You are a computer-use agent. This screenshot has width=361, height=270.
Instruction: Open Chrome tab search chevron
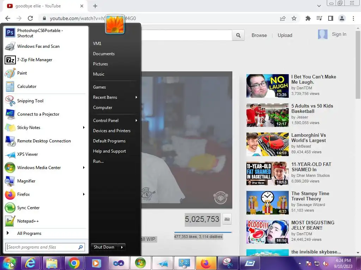[x=319, y=6]
